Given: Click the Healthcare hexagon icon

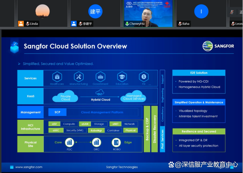Looking at the screenshot, I should 57,77.
